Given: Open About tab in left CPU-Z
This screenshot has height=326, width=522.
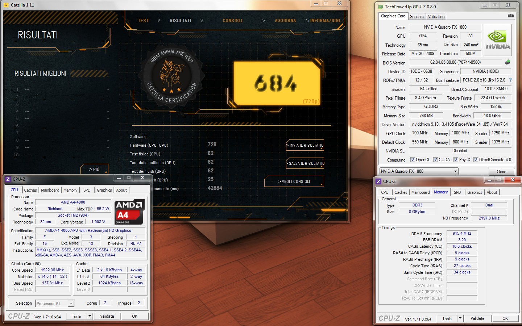Looking at the screenshot, I should [x=121, y=190].
